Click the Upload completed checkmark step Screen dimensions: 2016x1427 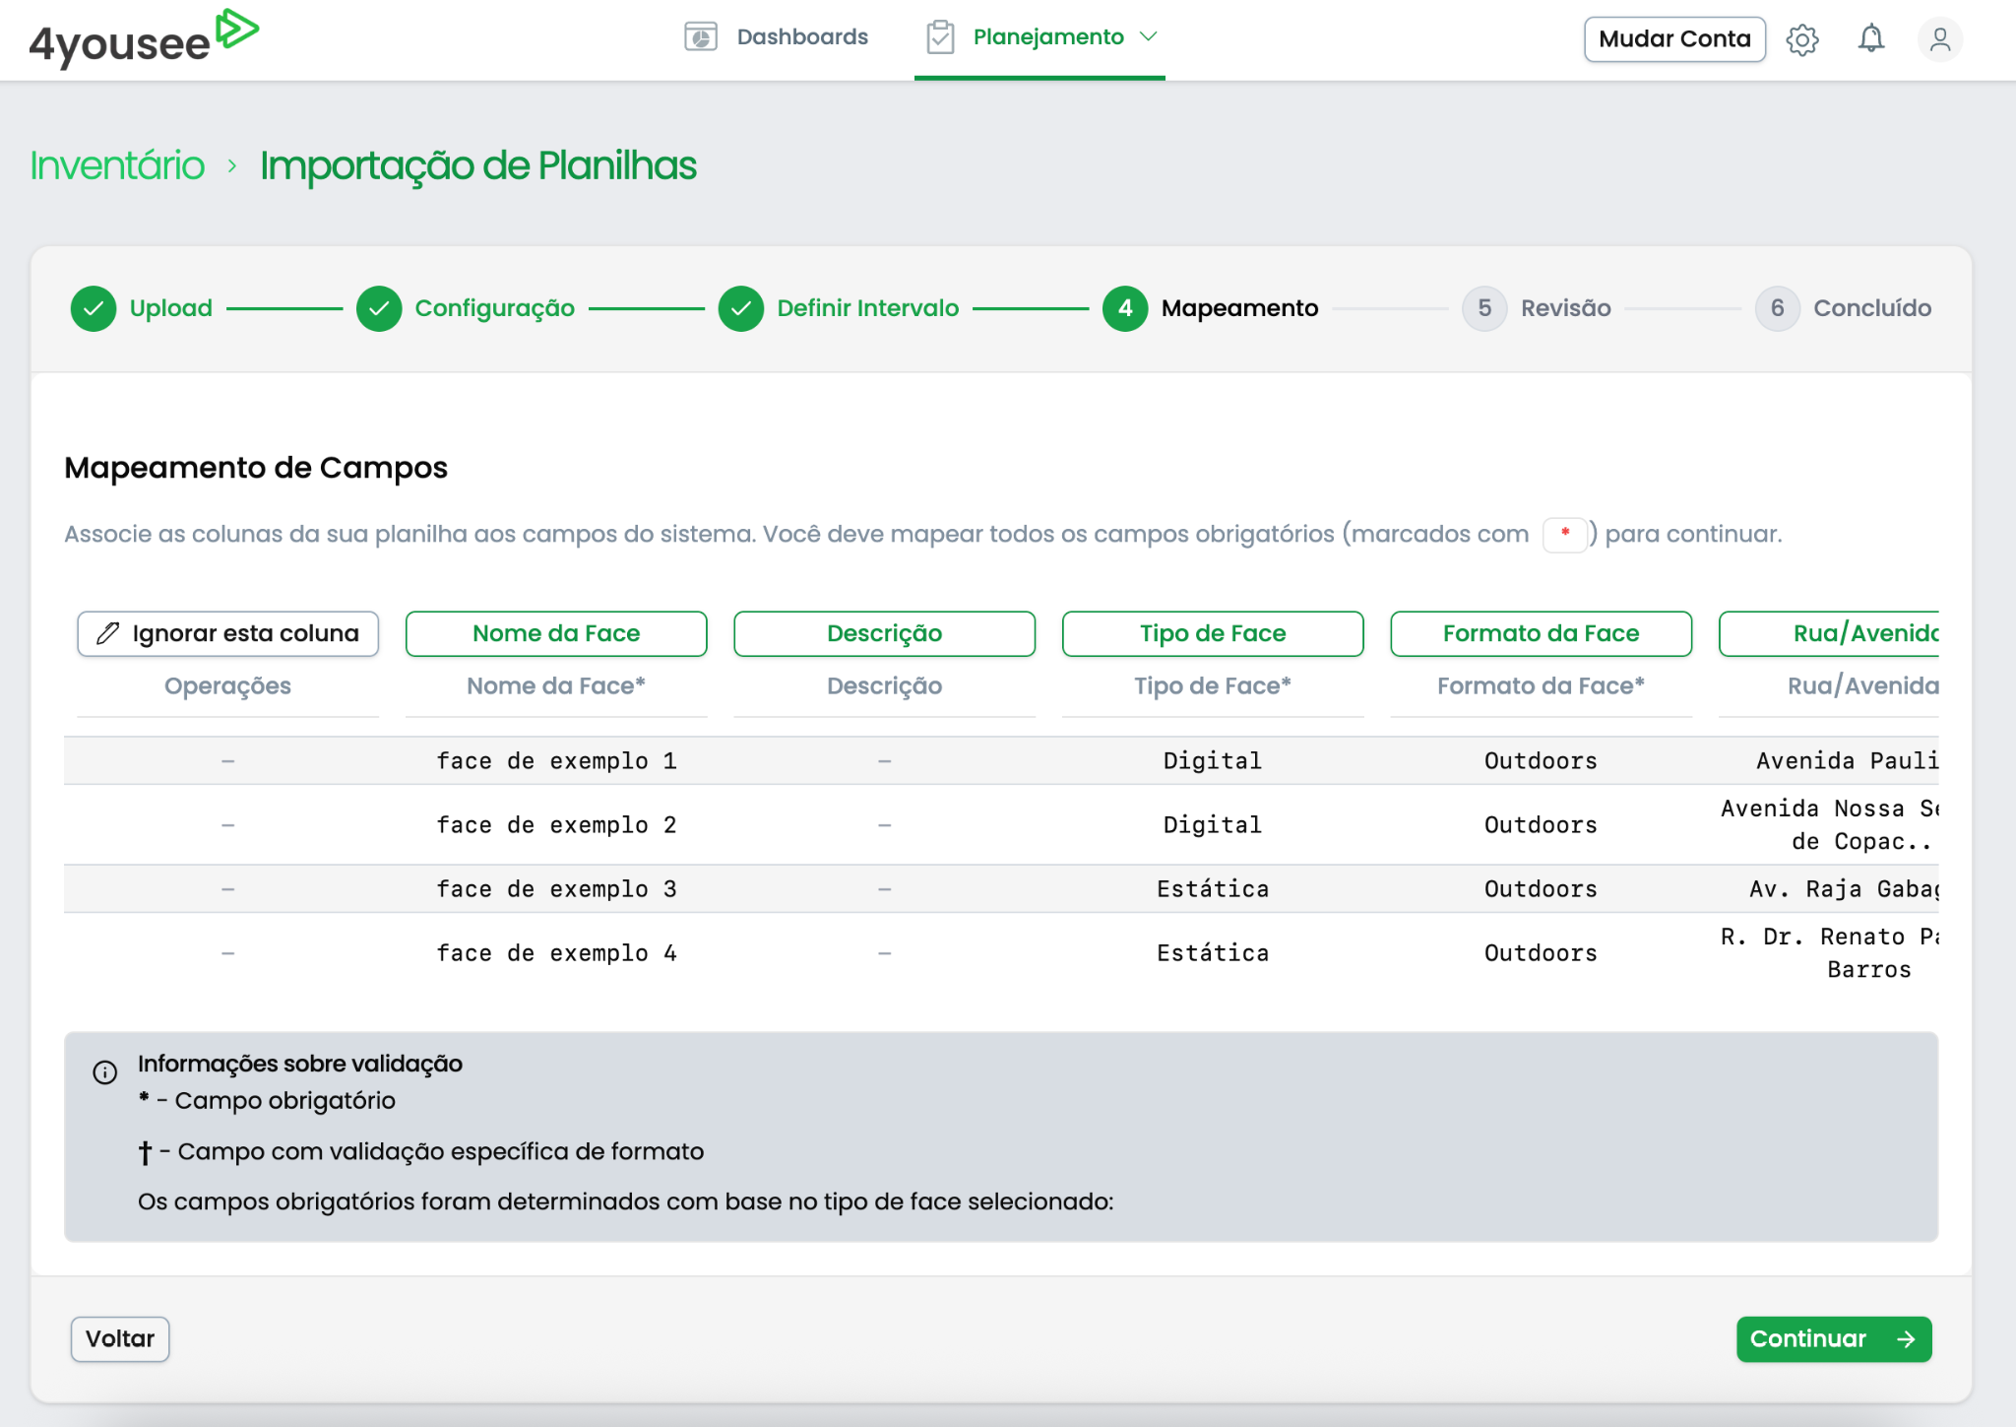click(94, 308)
